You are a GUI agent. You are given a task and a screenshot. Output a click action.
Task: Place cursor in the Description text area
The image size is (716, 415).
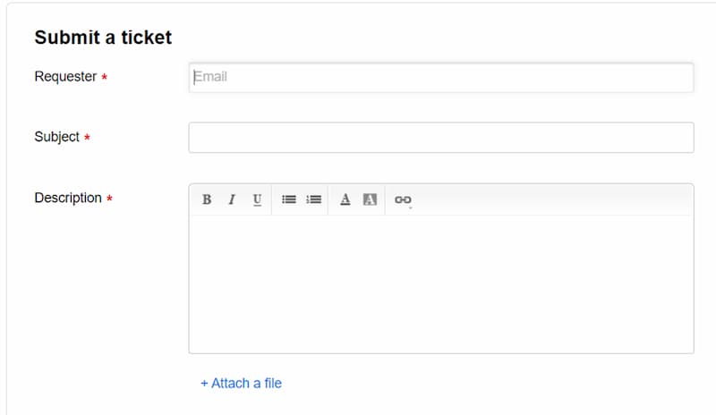pyautogui.click(x=441, y=284)
